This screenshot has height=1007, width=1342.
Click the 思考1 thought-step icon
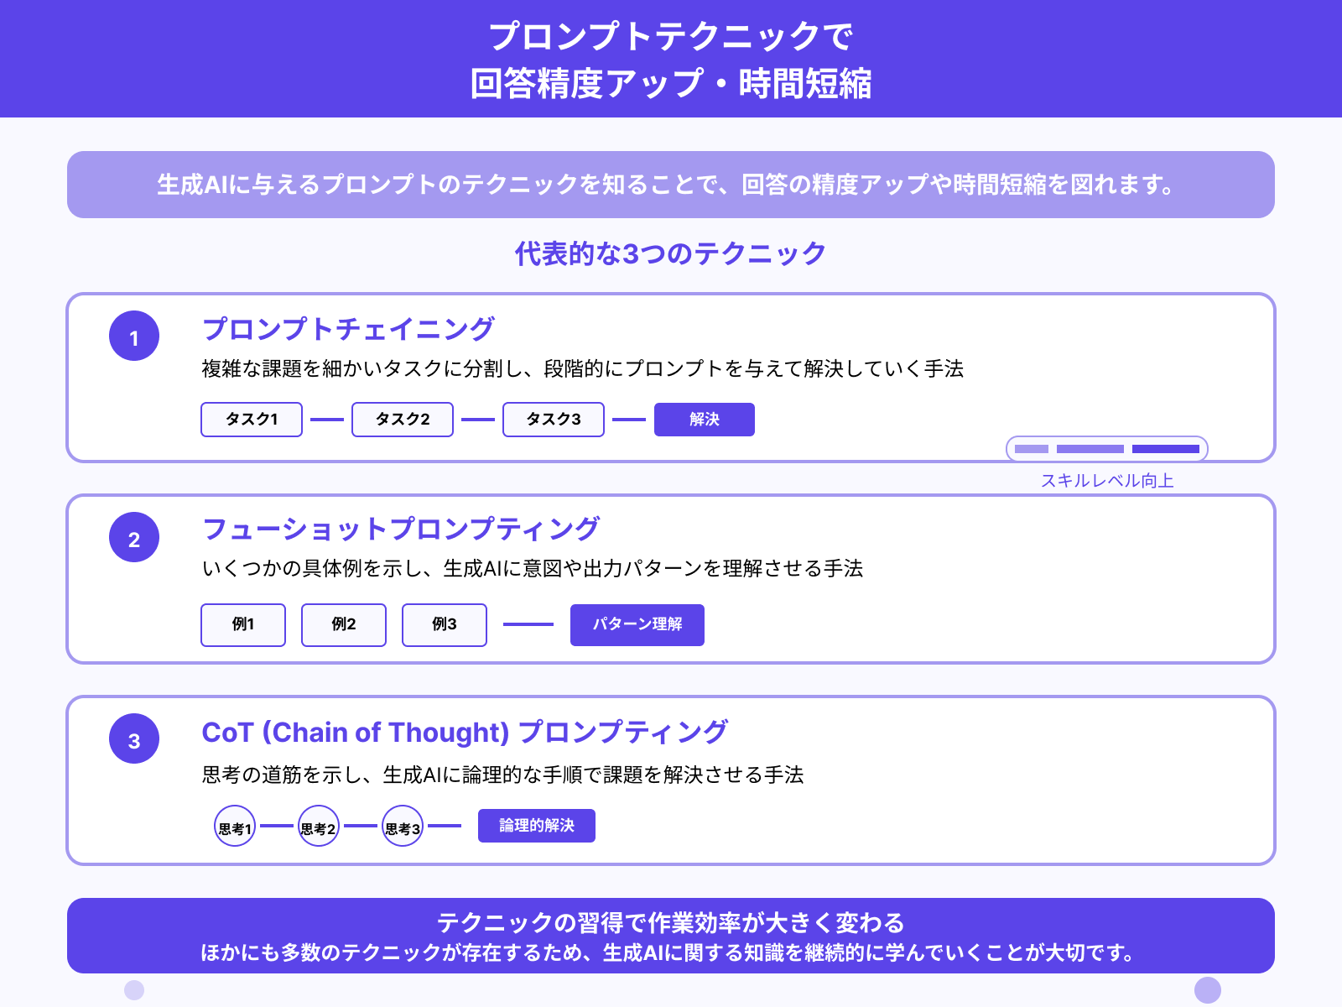tap(235, 826)
